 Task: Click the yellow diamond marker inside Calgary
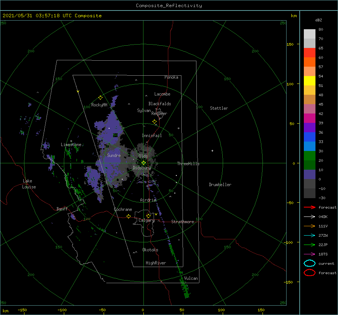pos(148,216)
